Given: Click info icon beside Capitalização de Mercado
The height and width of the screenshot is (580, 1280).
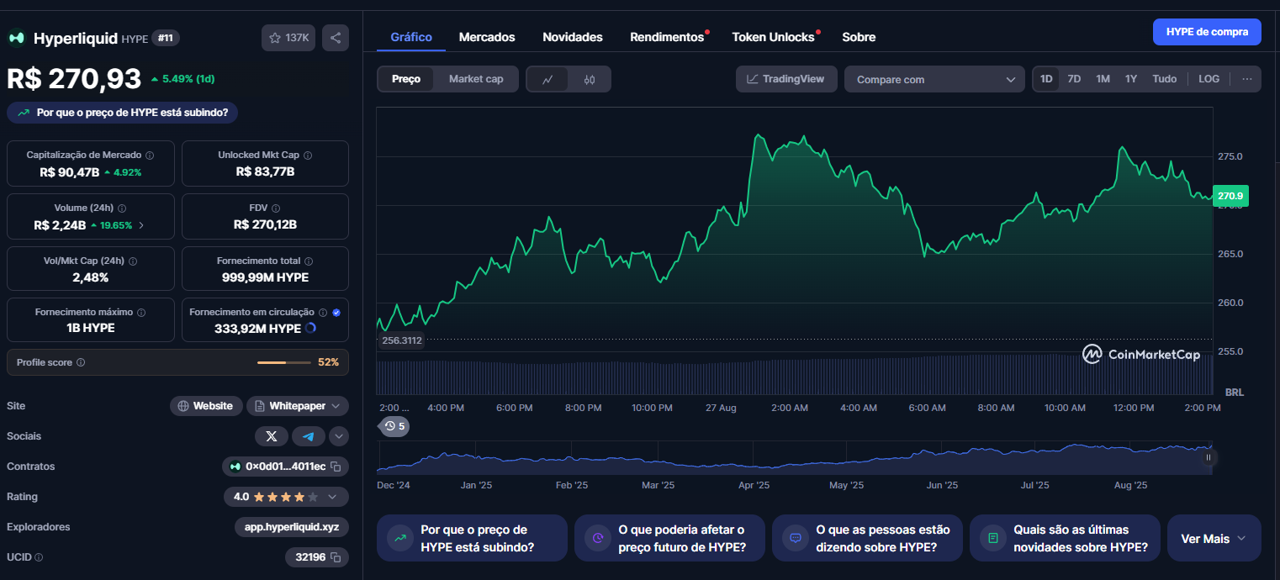Looking at the screenshot, I should [150, 156].
